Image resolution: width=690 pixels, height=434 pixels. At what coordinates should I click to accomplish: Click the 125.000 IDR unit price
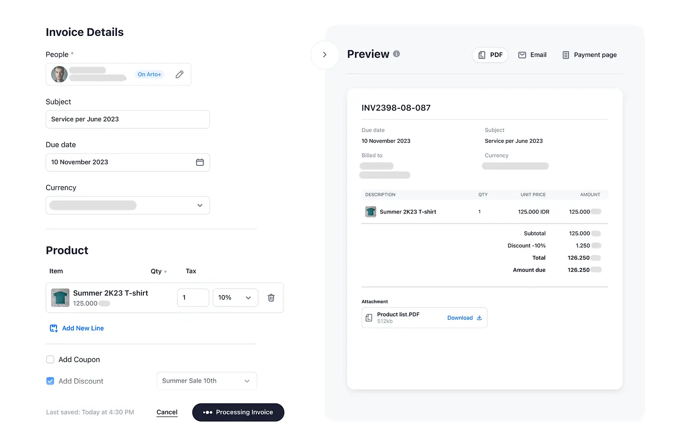[533, 212]
